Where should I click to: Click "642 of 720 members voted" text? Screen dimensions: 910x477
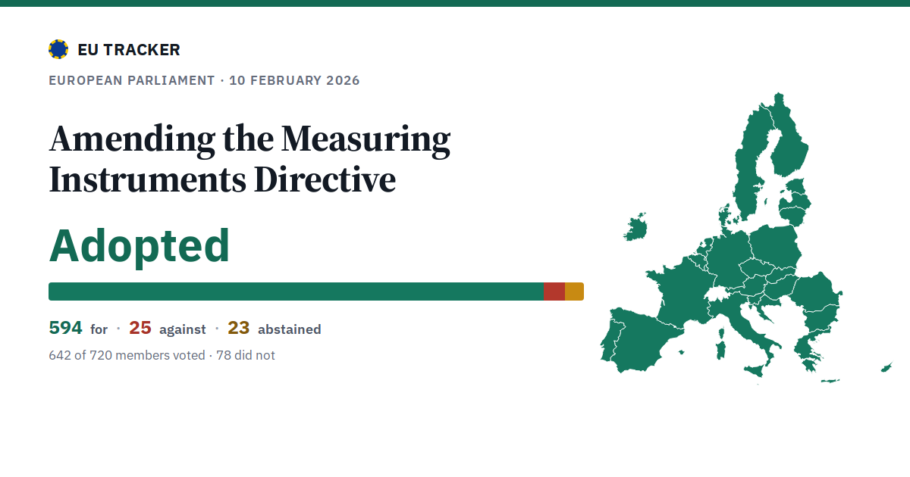point(127,355)
